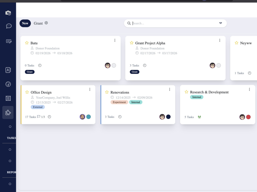Viewport: 257px width, 192px height.
Task: Star the Grant Project Alpha card
Action: (132, 43)
